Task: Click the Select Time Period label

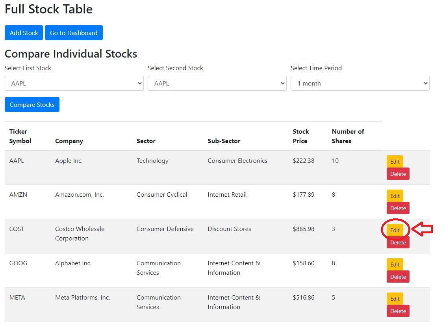Action: (x=316, y=68)
